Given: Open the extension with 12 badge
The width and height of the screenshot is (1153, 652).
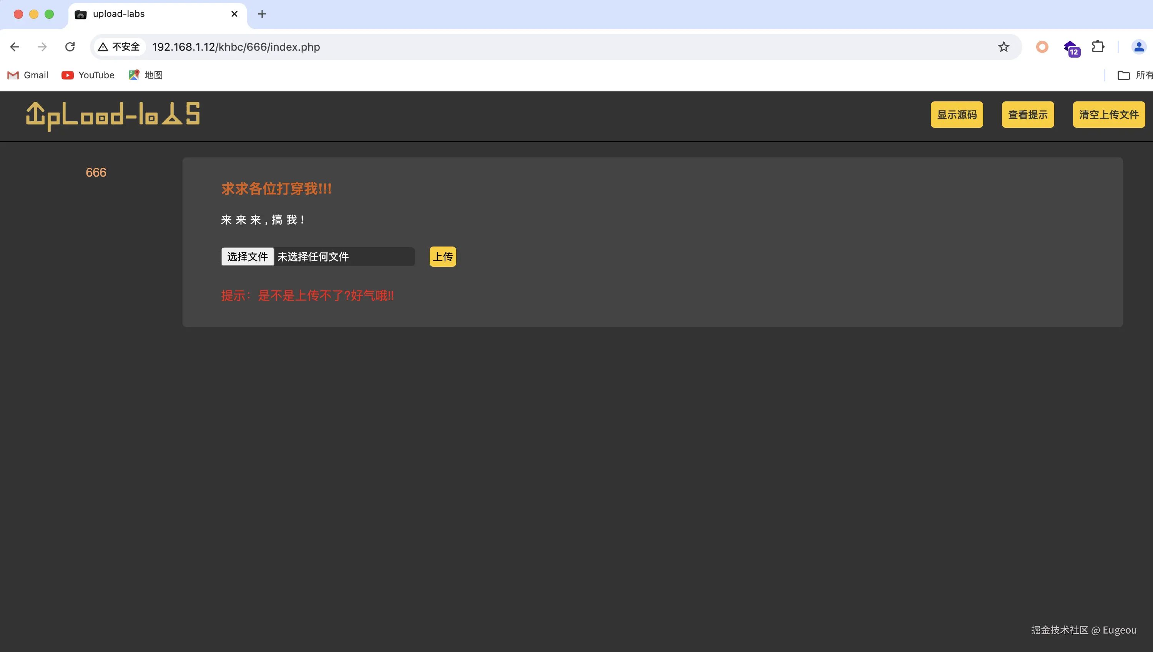Looking at the screenshot, I should pyautogui.click(x=1071, y=48).
